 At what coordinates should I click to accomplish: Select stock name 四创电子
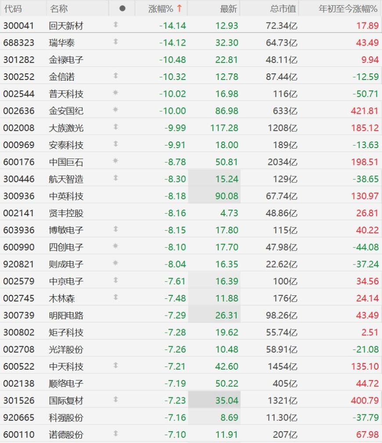(66, 247)
